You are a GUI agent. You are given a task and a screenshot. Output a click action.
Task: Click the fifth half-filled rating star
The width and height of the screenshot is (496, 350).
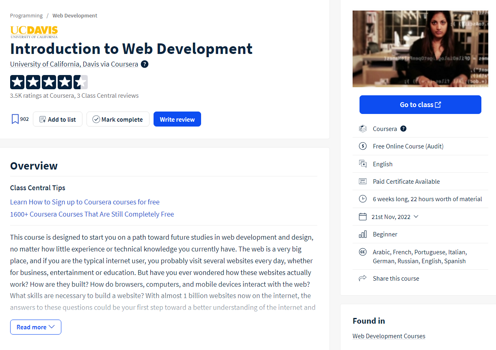pos(80,82)
